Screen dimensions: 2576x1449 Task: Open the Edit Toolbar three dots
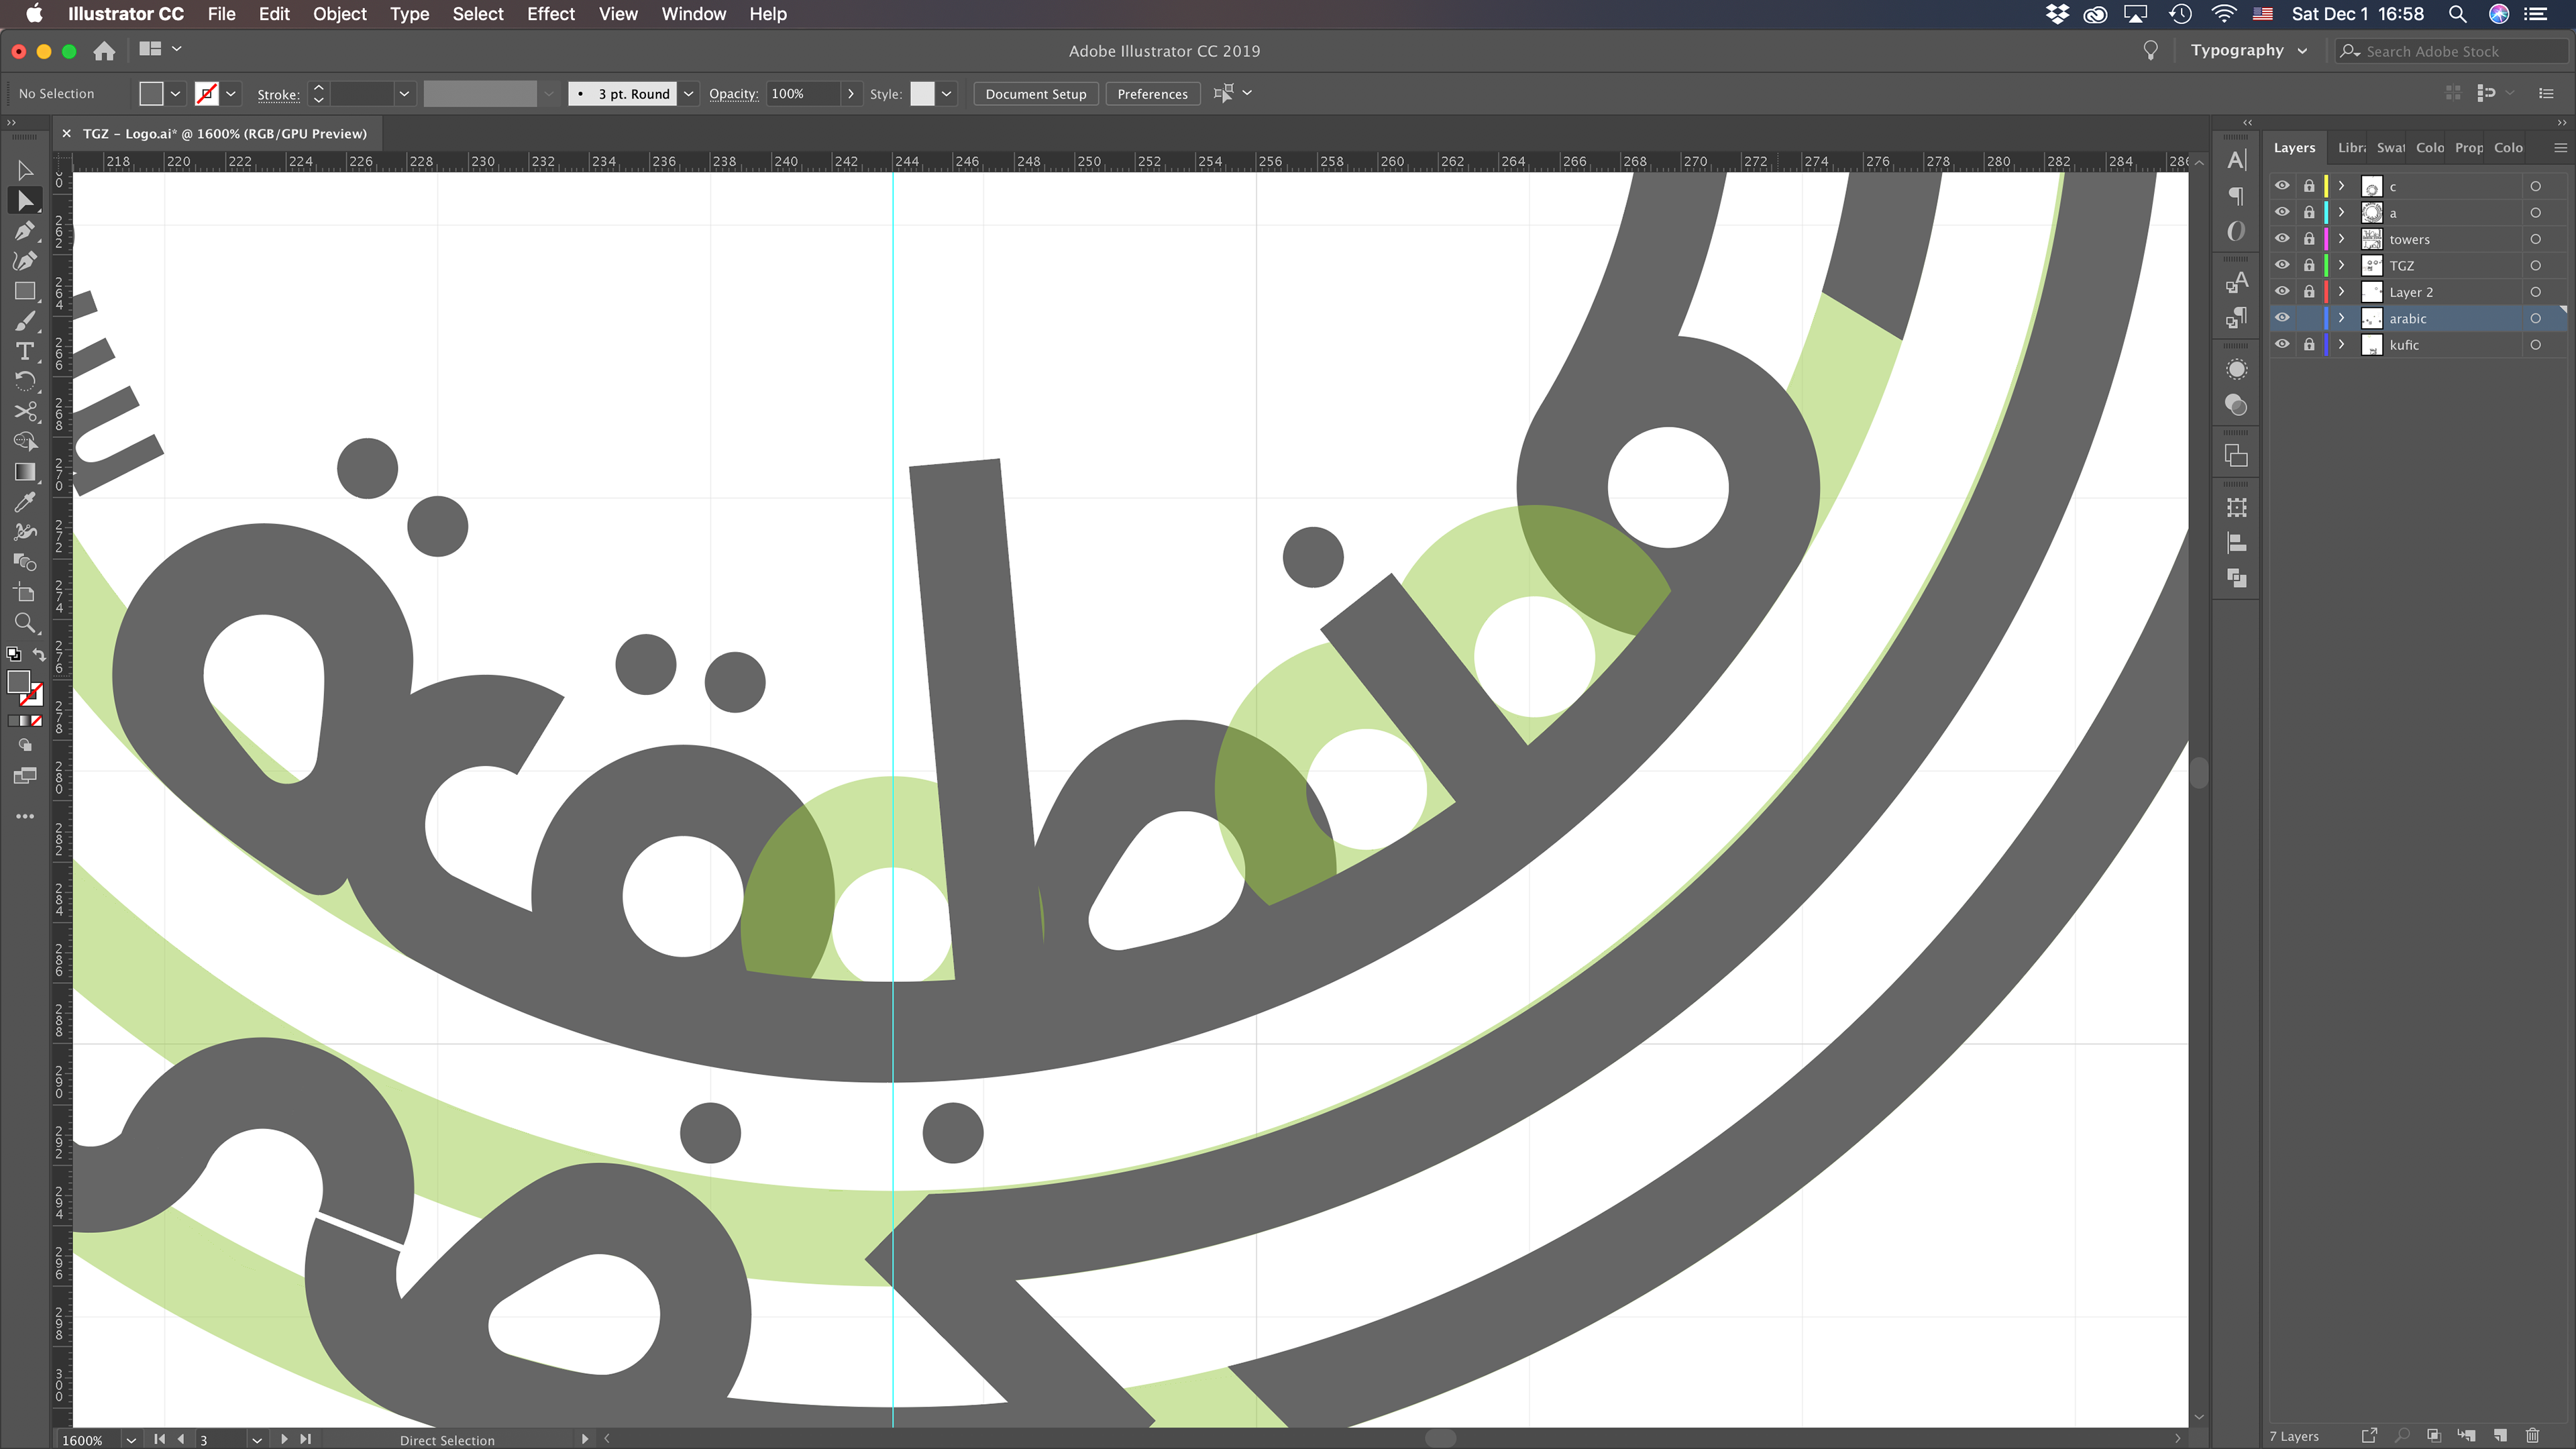(x=25, y=816)
